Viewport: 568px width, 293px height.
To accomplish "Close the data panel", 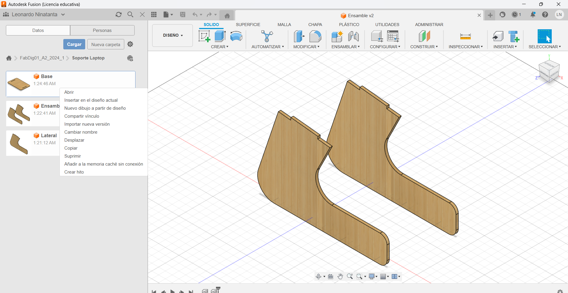I will click(142, 14).
